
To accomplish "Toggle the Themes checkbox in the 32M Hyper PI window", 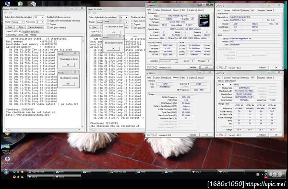I will (x=132, y=24).
